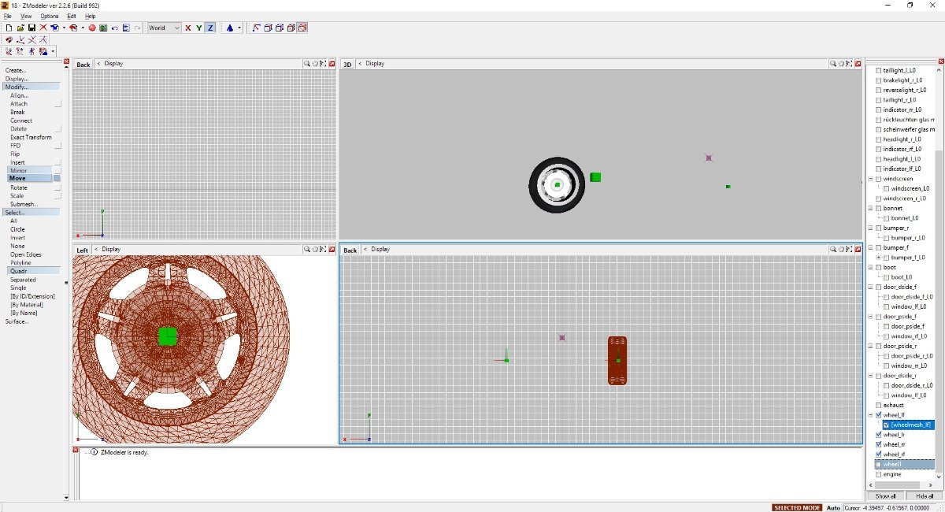The width and height of the screenshot is (945, 512).
Task: Click the zoom magnifier in top Back viewport
Action: click(x=307, y=64)
